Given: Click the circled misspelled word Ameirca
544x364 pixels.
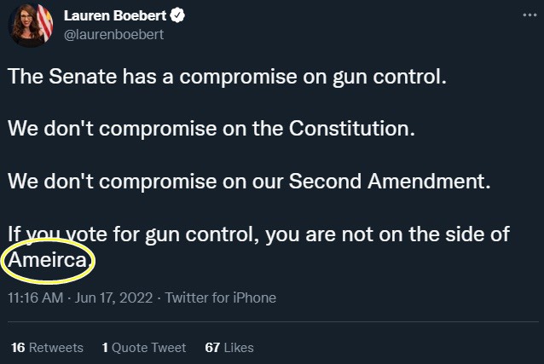Looking at the screenshot, I should (x=48, y=260).
